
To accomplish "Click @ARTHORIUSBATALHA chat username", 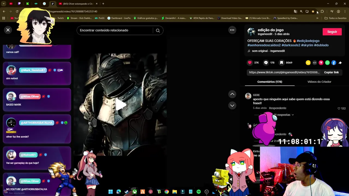I will coord(37,123).
